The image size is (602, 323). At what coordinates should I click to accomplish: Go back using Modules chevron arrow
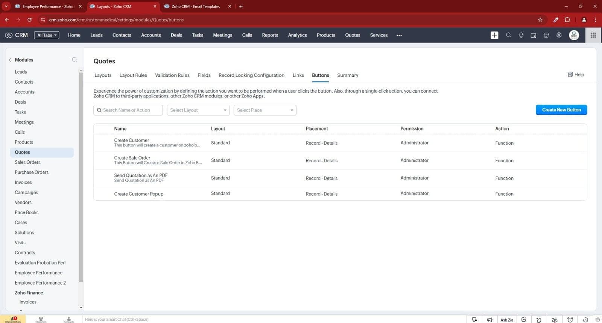point(10,60)
